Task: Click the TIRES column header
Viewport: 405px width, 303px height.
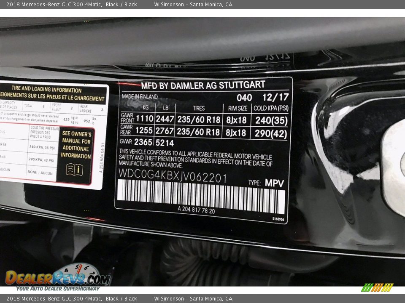Action: click(199, 108)
